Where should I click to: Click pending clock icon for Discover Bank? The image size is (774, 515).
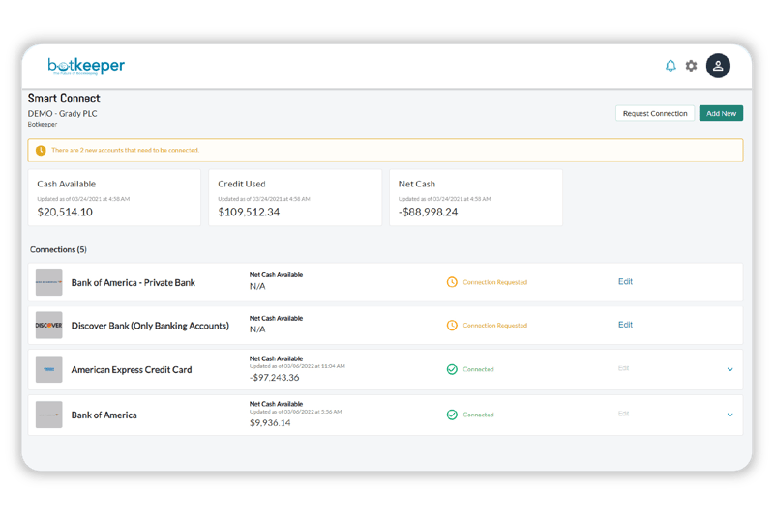tap(452, 326)
